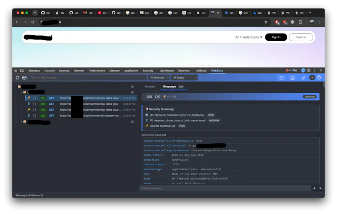Open DevTools settings gear icon
Screen dimensions: 337x214
(309, 70)
